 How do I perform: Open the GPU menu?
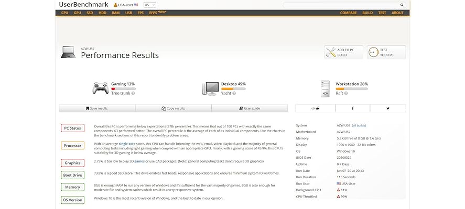tap(78, 13)
